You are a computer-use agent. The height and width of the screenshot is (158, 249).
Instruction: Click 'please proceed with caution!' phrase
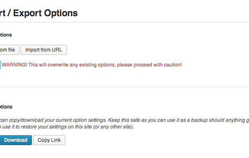[x=149, y=65]
